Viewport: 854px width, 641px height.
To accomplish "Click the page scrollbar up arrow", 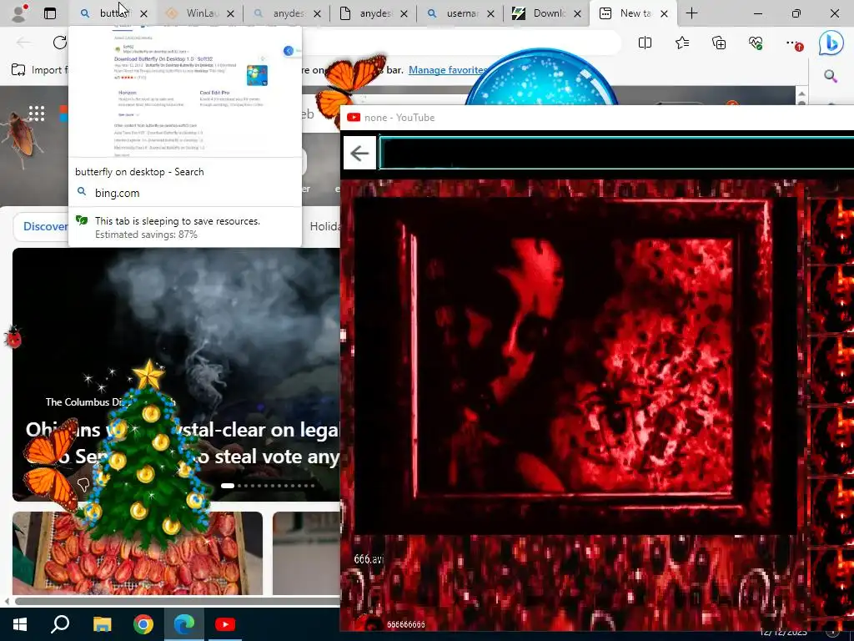I will [801, 93].
